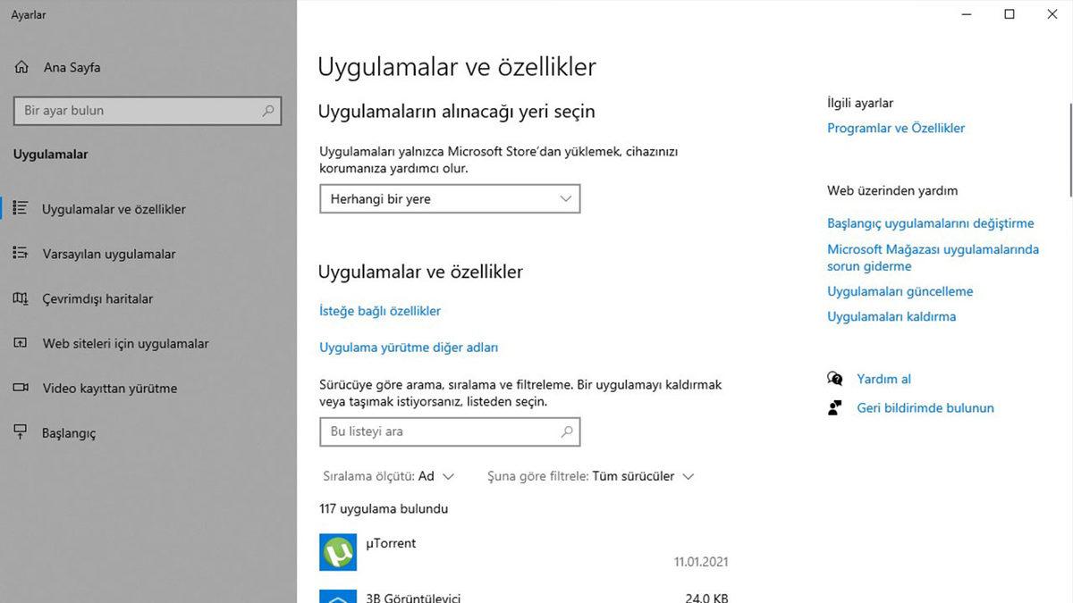
Task: Select the Ana Sayfa home icon
Action: 21,66
